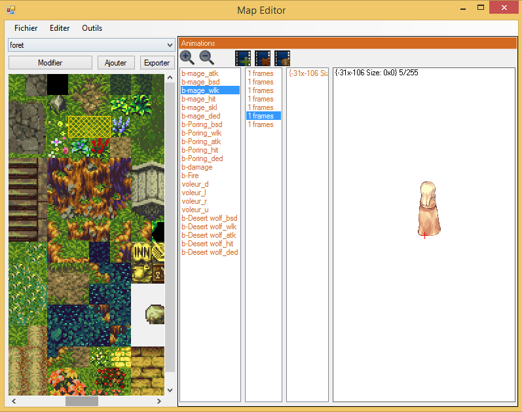522x412 pixels.
Task: Click the zoom out magnifier icon
Action: 206,58
